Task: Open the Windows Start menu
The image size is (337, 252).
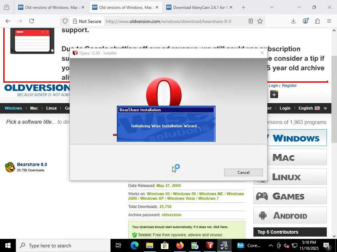Action: pyautogui.click(x=8, y=245)
